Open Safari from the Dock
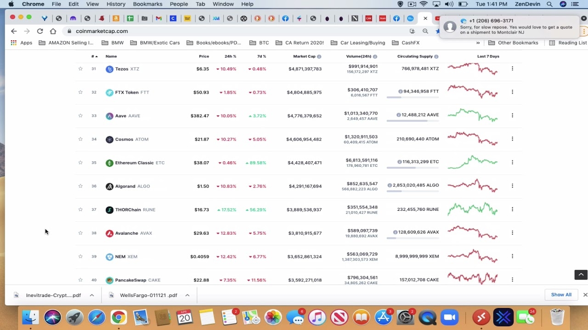Image resolution: width=588 pixels, height=330 pixels. (96, 317)
